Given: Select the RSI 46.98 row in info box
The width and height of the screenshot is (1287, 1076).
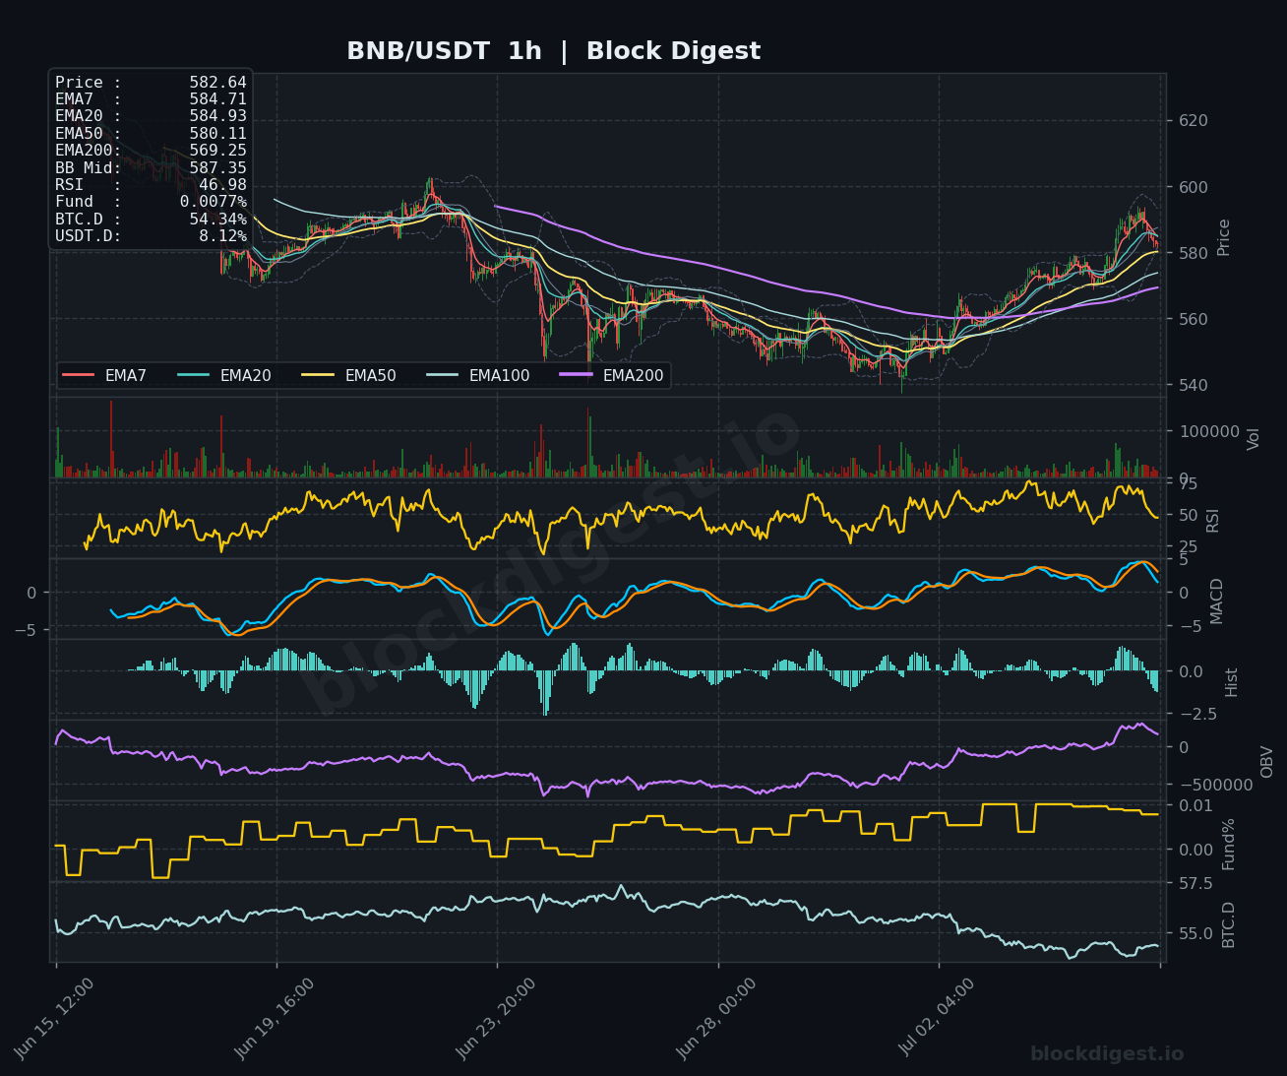Looking at the screenshot, I should (151, 185).
